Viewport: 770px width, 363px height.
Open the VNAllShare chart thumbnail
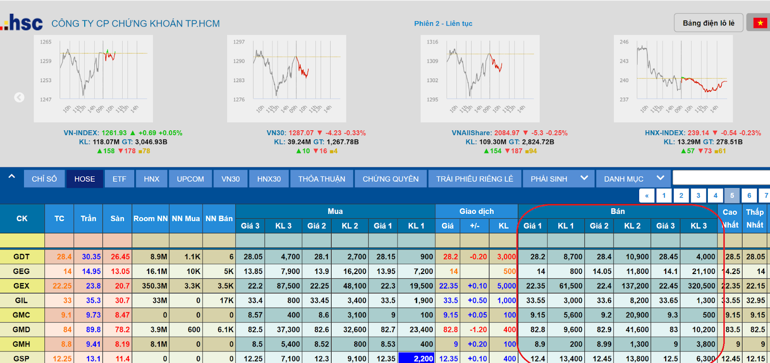(480, 78)
